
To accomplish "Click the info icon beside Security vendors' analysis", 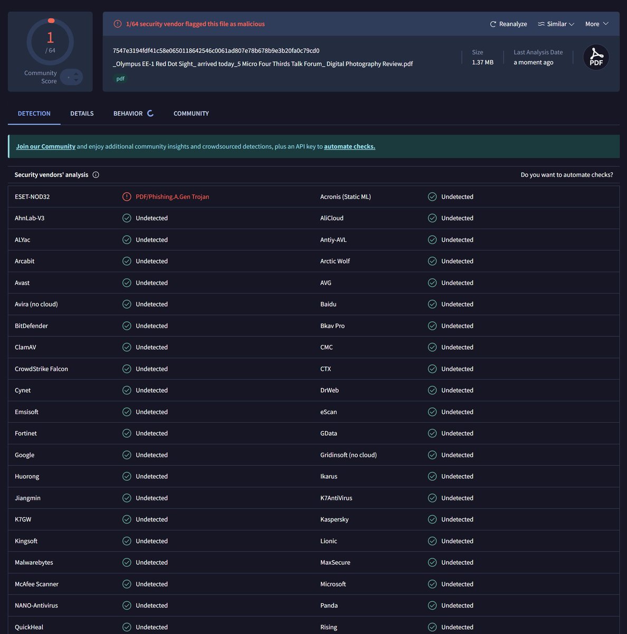I will point(96,175).
